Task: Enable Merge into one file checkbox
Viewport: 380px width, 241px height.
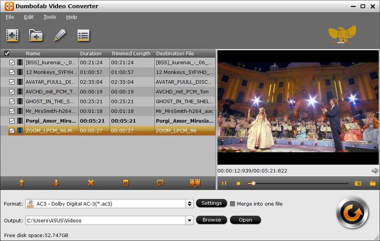Action: [x=233, y=204]
